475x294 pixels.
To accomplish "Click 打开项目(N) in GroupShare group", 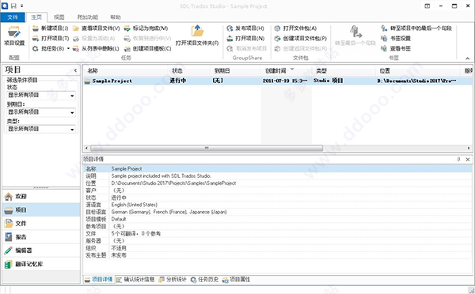I will pos(245,39).
